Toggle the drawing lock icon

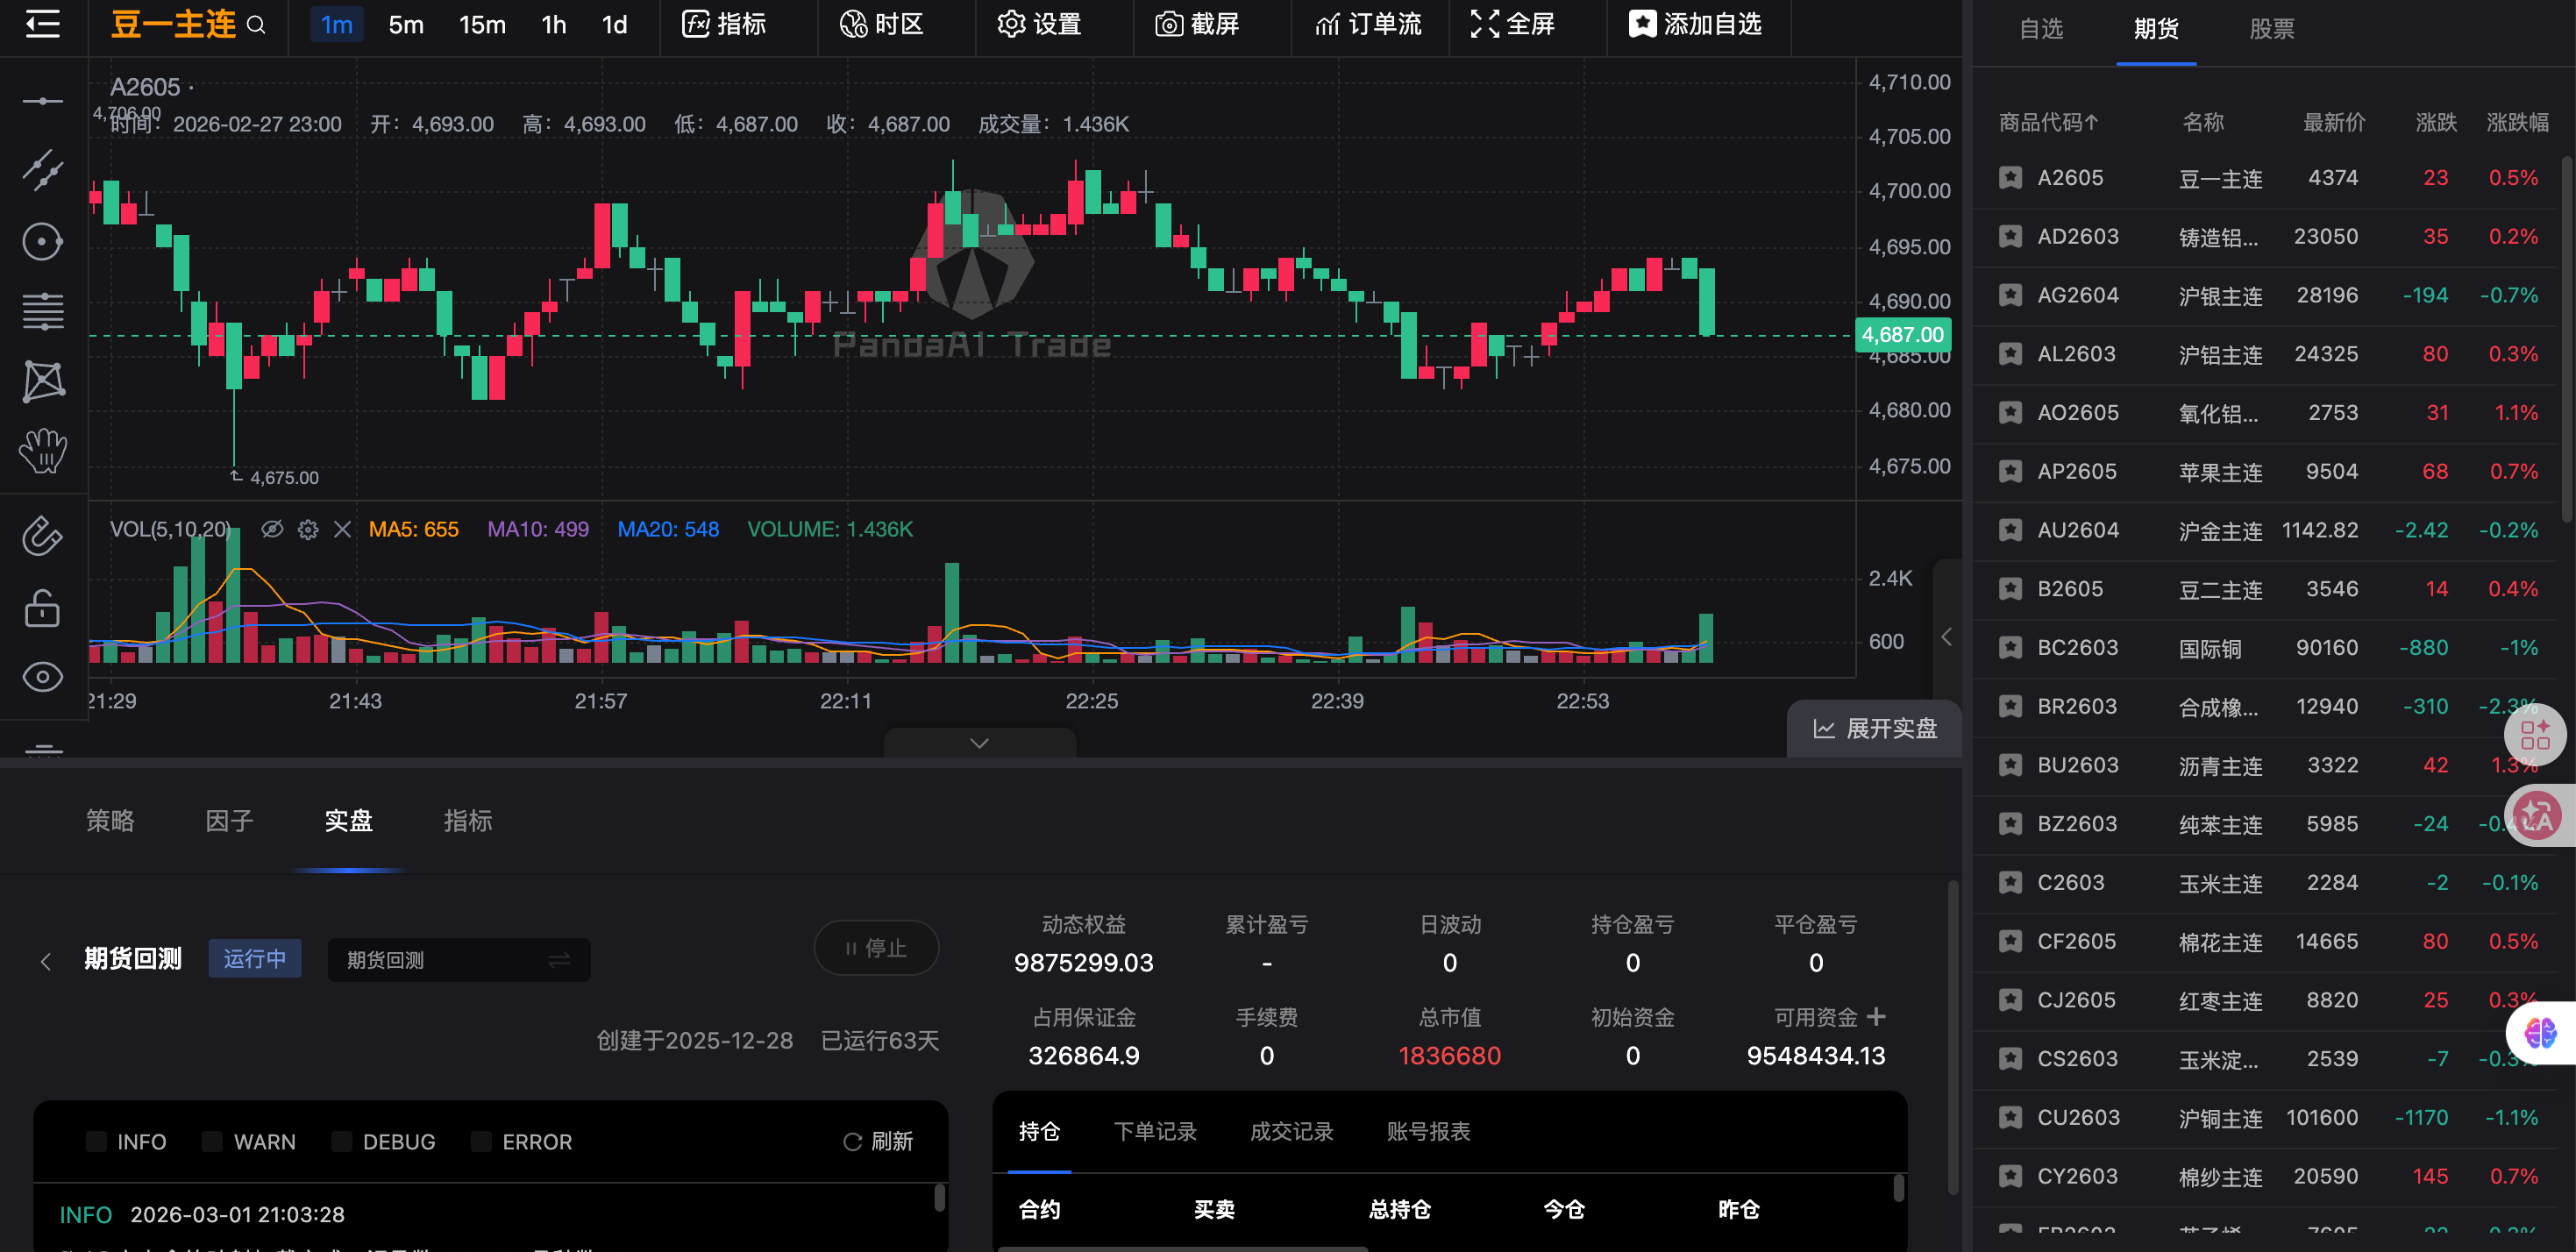coord(43,607)
